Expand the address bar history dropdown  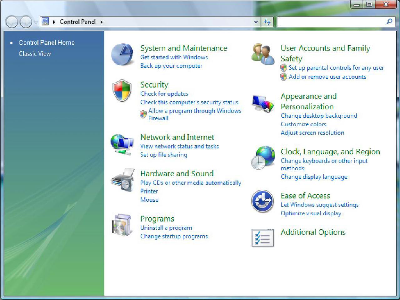point(256,22)
